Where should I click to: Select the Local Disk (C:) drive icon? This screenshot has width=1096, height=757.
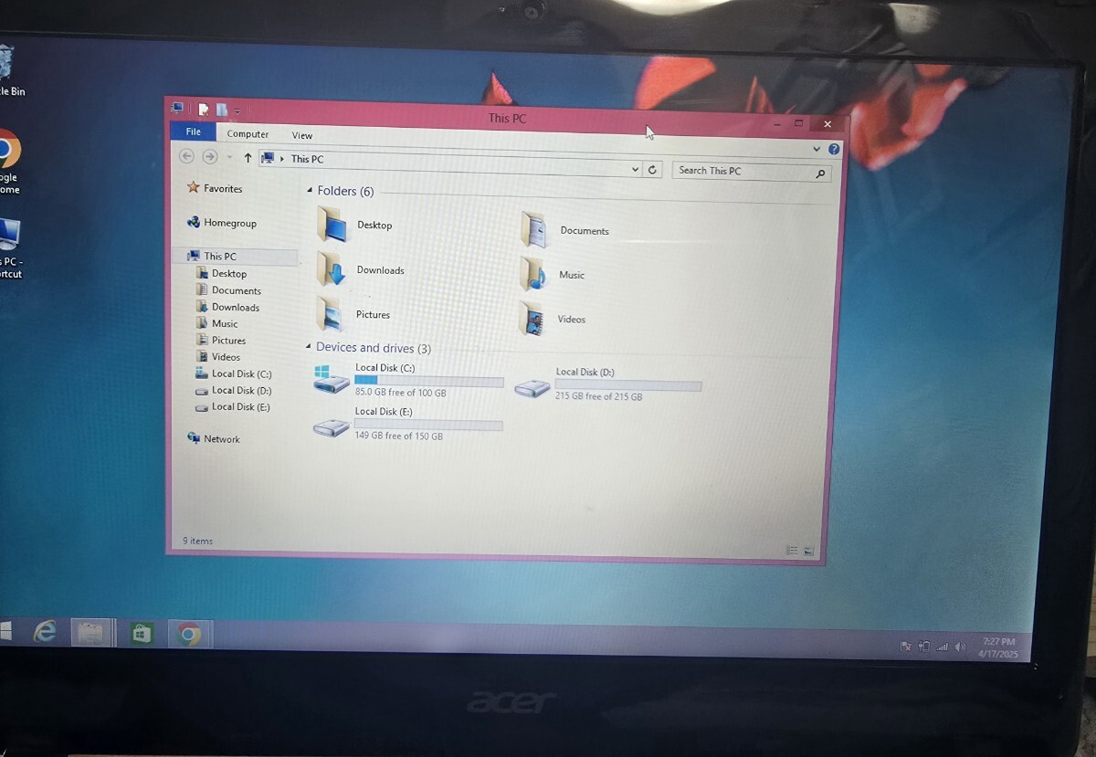pos(331,380)
